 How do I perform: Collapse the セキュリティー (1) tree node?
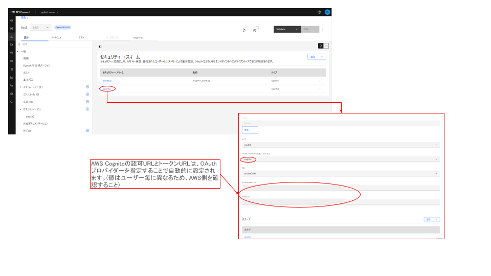point(20,109)
